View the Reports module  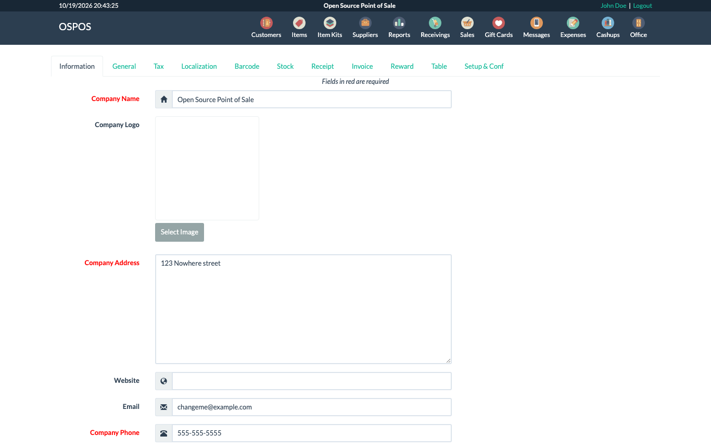tap(399, 28)
